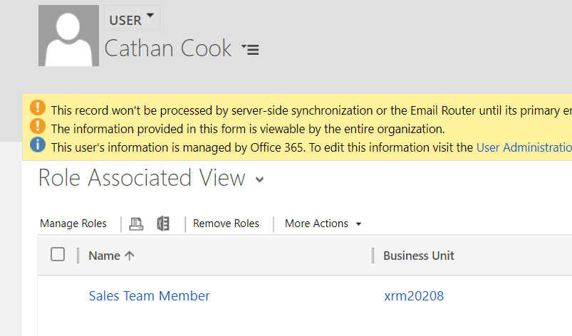Click the warning icon beside organization visibility notice
The image size is (572, 336).
pos(38,128)
